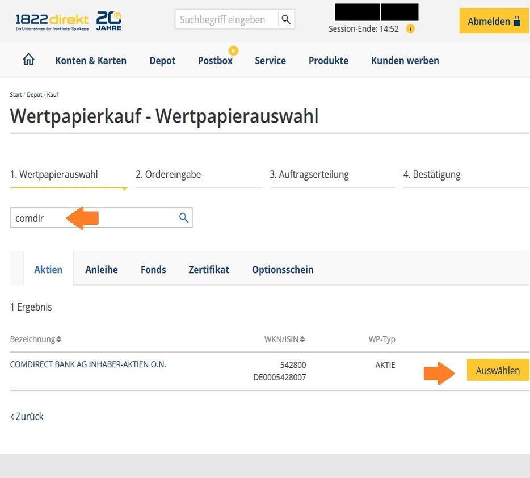Open the home icon in navigation
Screen dimensions: 530x478
[x=28, y=60]
